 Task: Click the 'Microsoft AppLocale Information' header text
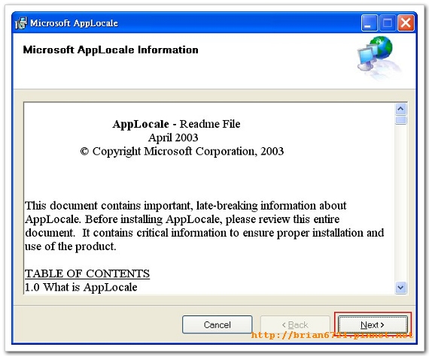coord(111,50)
